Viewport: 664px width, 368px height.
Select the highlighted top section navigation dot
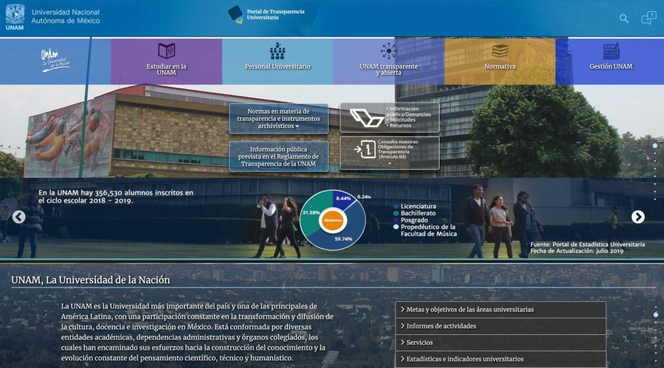pyautogui.click(x=655, y=145)
